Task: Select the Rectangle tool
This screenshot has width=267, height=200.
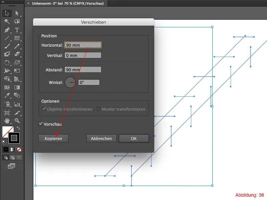Action: [17, 38]
